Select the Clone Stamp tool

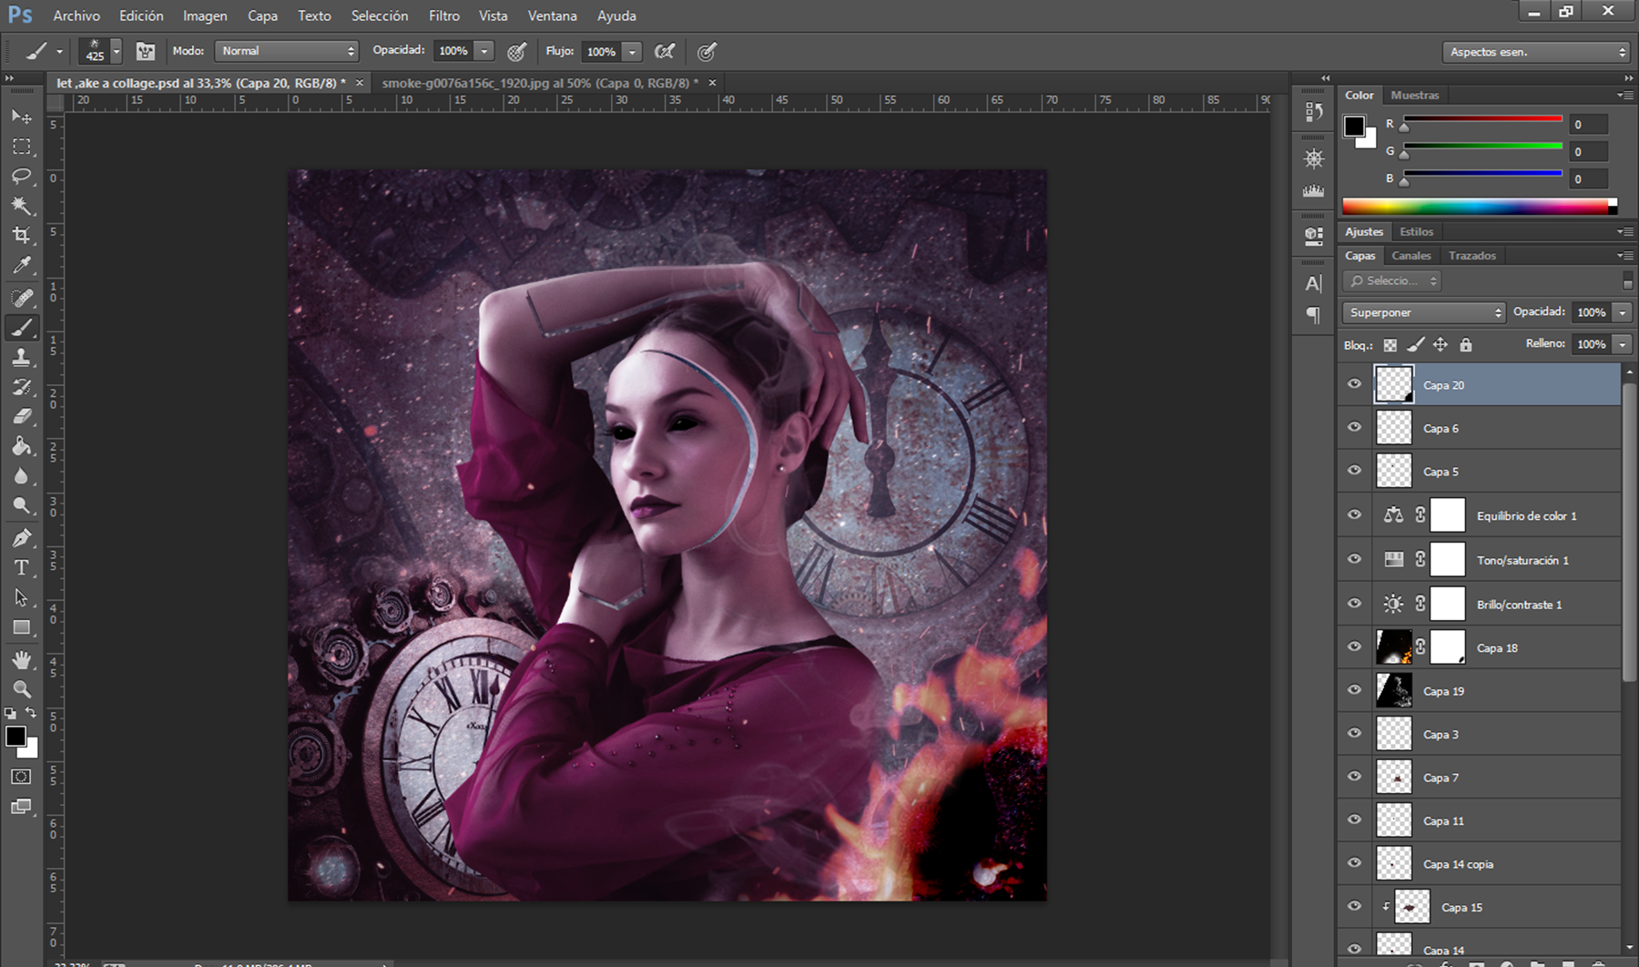pos(22,358)
